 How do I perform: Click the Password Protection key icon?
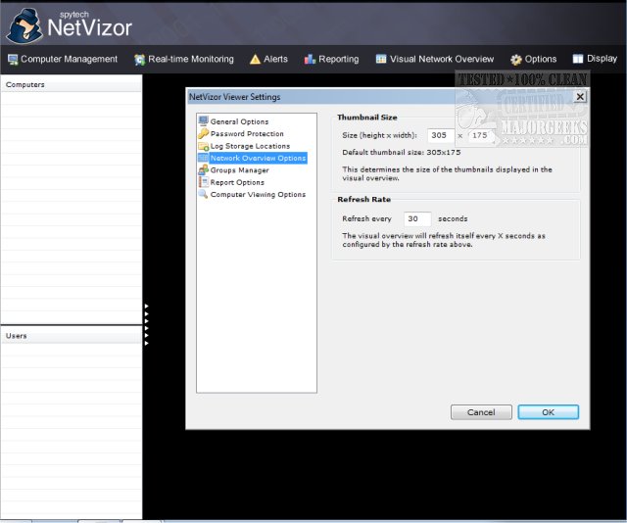(204, 133)
